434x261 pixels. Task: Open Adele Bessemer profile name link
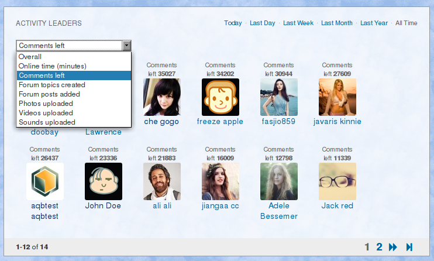pos(279,211)
